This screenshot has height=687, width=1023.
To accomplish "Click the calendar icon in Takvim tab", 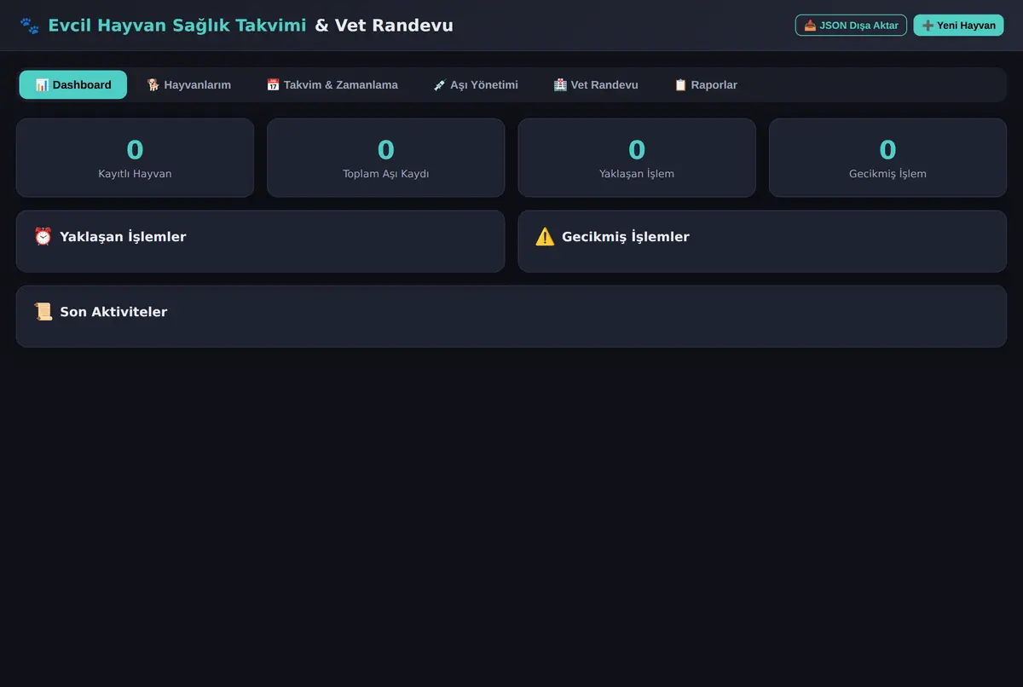I will 273,84.
